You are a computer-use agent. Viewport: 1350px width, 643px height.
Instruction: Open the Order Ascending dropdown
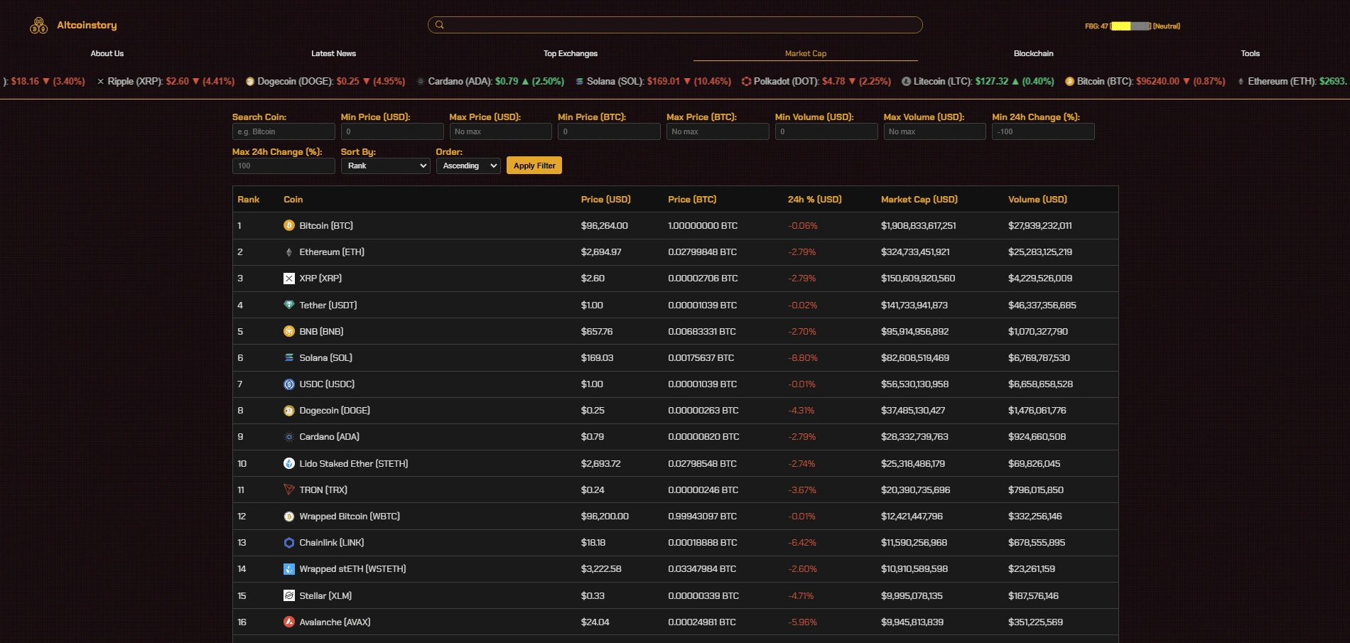pos(468,166)
